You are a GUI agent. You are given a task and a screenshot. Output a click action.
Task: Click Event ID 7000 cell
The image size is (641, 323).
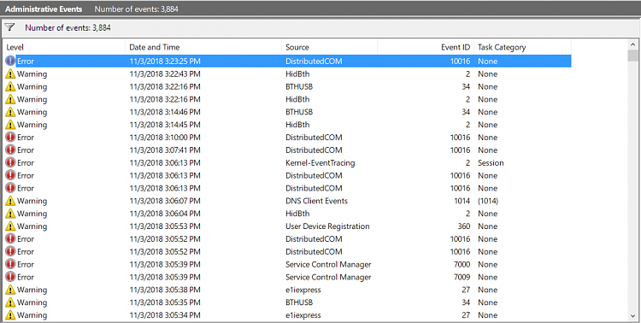pos(462,264)
